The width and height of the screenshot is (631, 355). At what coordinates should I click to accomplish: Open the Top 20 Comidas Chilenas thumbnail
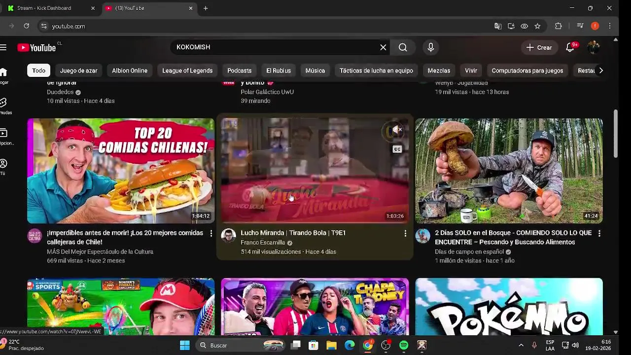pyautogui.click(x=121, y=171)
